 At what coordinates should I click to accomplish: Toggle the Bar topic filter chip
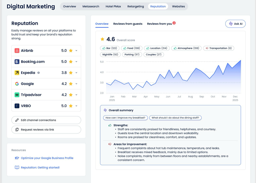(x=110, y=48)
